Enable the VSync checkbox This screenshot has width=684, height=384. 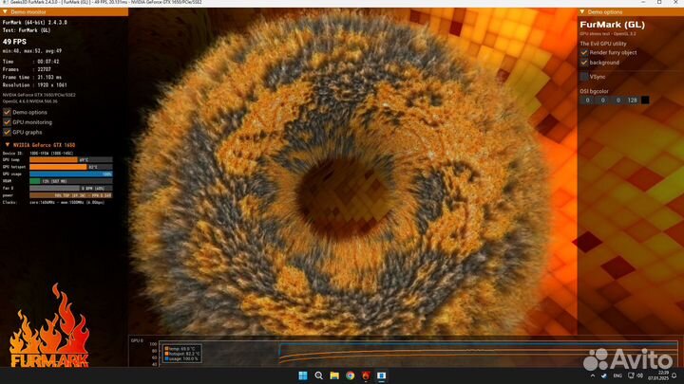tap(584, 76)
